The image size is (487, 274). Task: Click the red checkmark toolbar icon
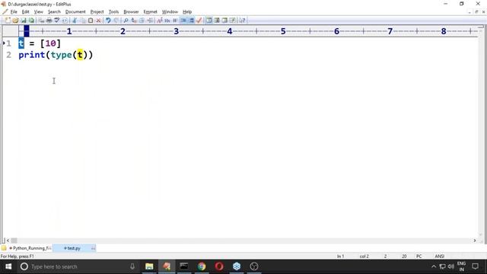pyautogui.click(x=199, y=21)
